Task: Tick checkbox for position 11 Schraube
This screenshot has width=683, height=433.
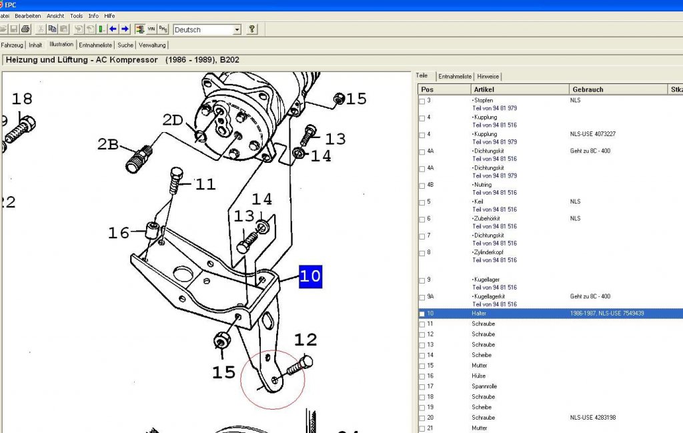Action: tap(422, 324)
